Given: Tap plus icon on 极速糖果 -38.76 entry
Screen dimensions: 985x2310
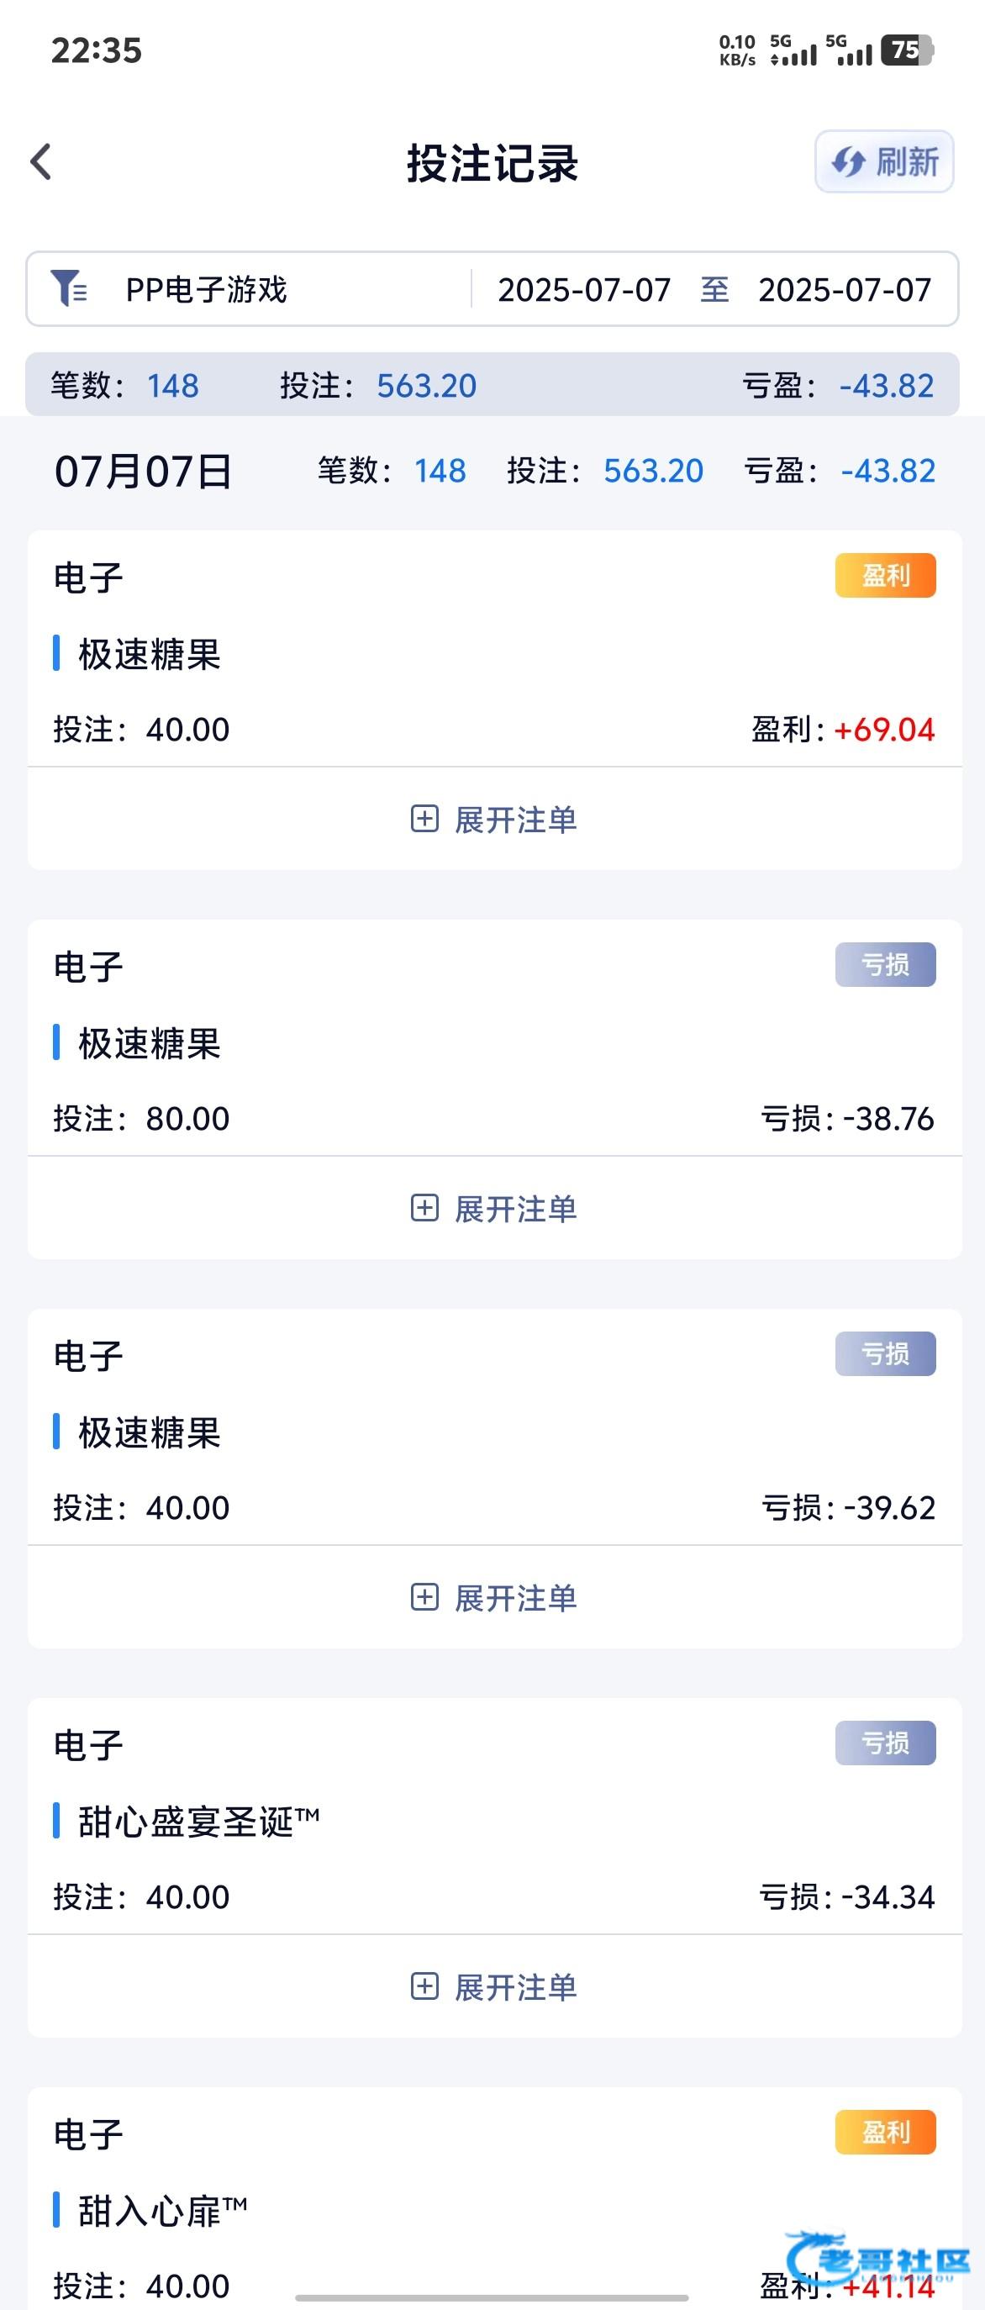Looking at the screenshot, I should (424, 1208).
